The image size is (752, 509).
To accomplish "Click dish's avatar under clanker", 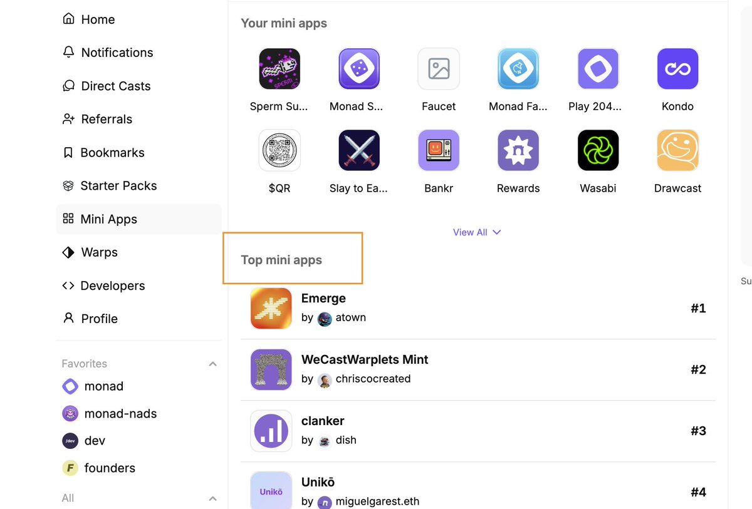I will coord(325,441).
